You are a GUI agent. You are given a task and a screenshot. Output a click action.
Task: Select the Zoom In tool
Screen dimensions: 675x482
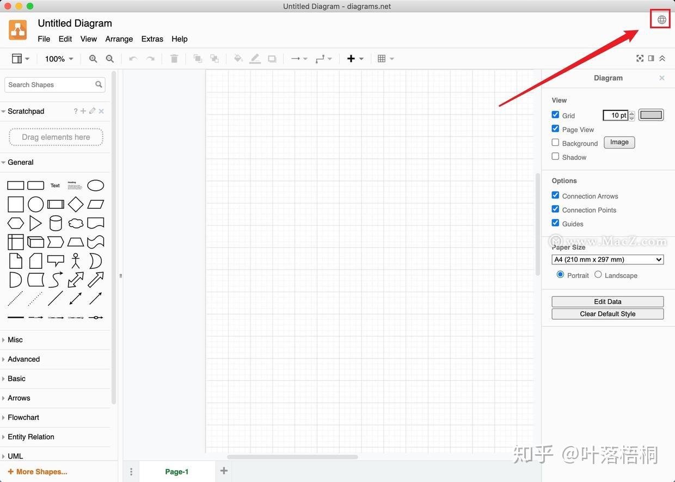click(x=93, y=58)
